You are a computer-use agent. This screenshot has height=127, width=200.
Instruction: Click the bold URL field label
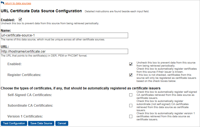(x=5, y=47)
